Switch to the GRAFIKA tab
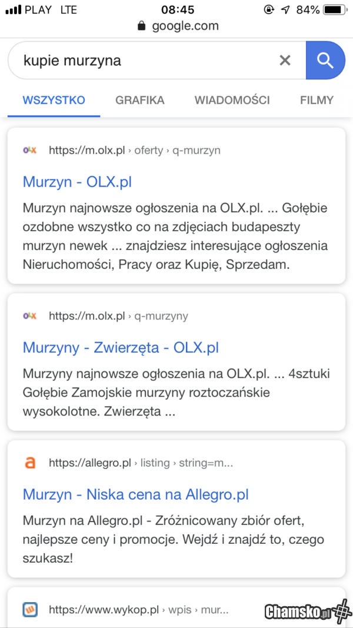This screenshot has height=628, width=353. point(140,100)
